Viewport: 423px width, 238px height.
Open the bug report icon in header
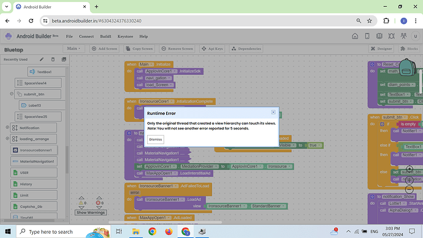[x=392, y=36]
